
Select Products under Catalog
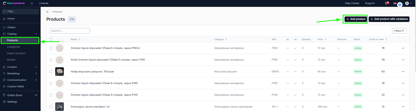coord(20,40)
